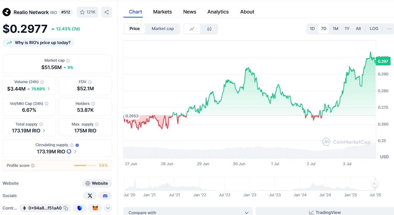Click contract address 0x94a8...f51aA0
Viewport: 394px width, 215px height.
[x=45, y=208]
